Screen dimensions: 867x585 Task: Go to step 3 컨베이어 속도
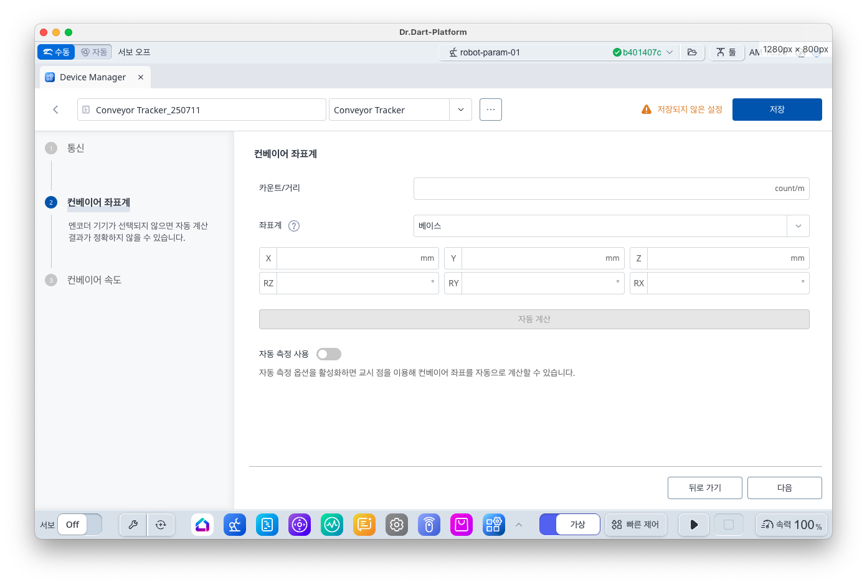pos(94,280)
